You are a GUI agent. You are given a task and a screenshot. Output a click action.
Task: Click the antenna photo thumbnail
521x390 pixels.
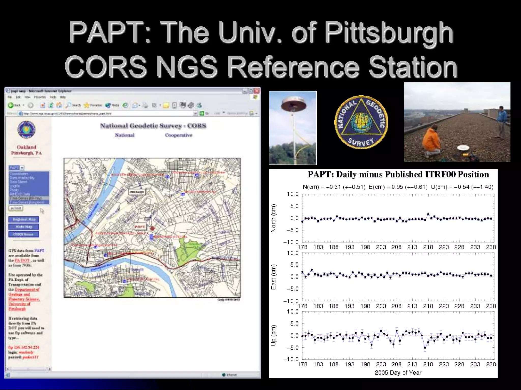pos(293,128)
